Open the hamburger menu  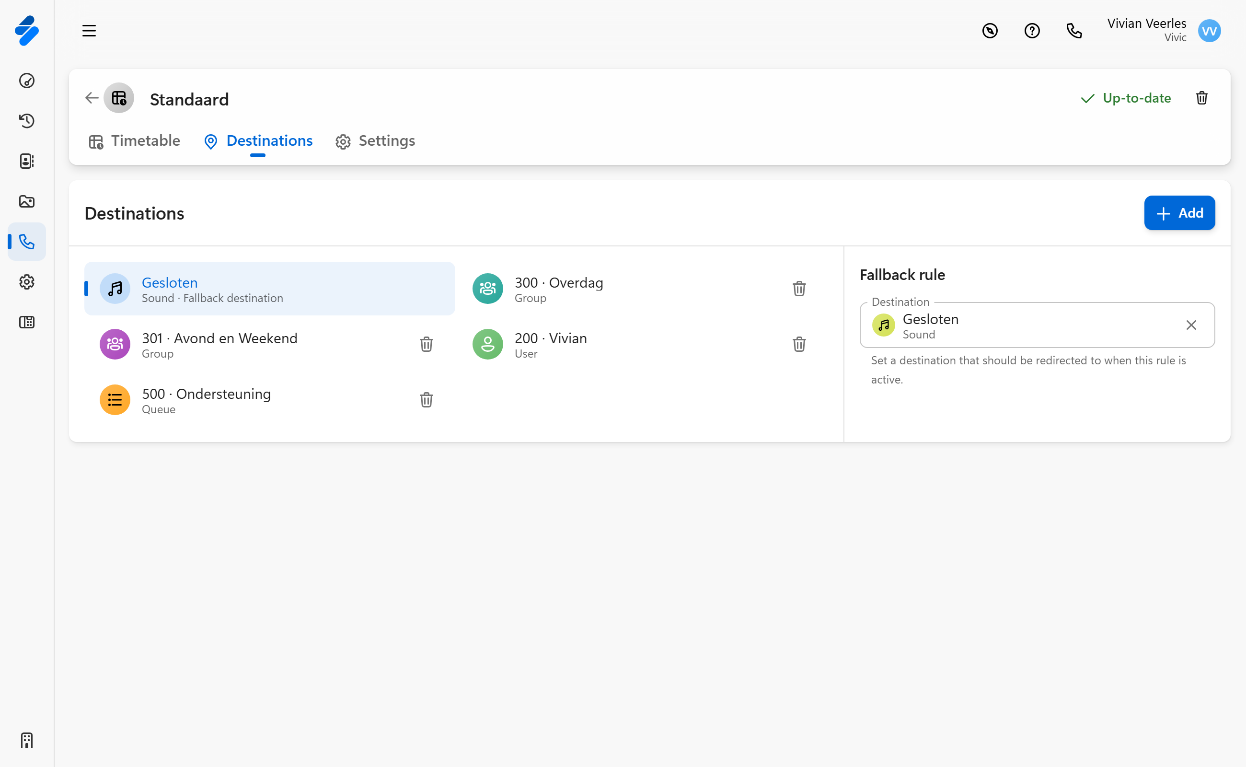[x=89, y=31]
